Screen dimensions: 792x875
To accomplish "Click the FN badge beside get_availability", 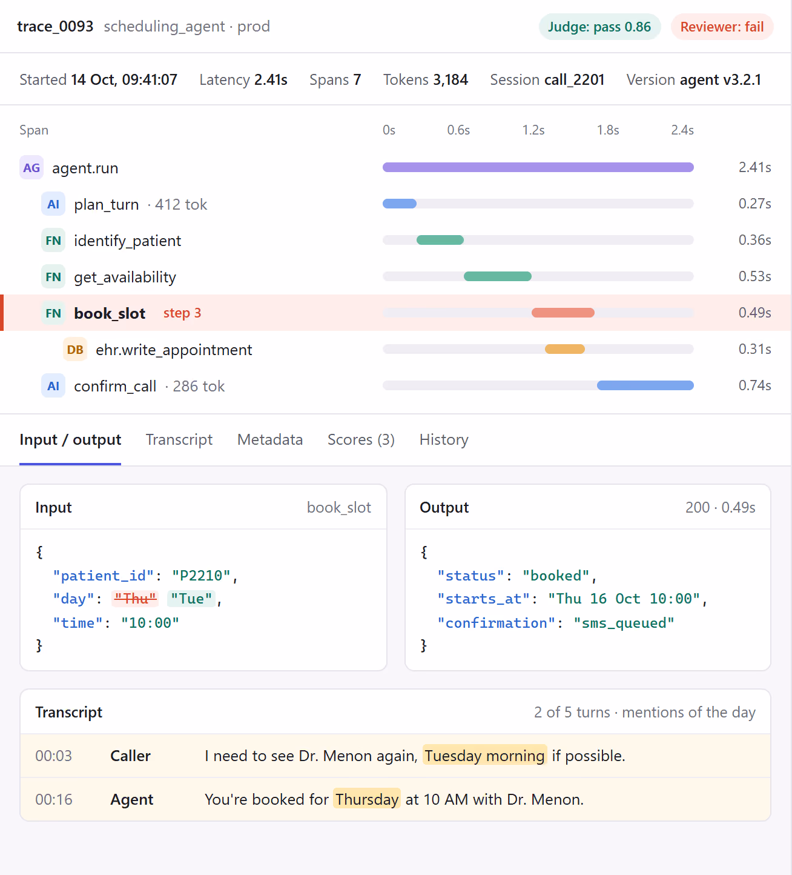I will coord(53,277).
